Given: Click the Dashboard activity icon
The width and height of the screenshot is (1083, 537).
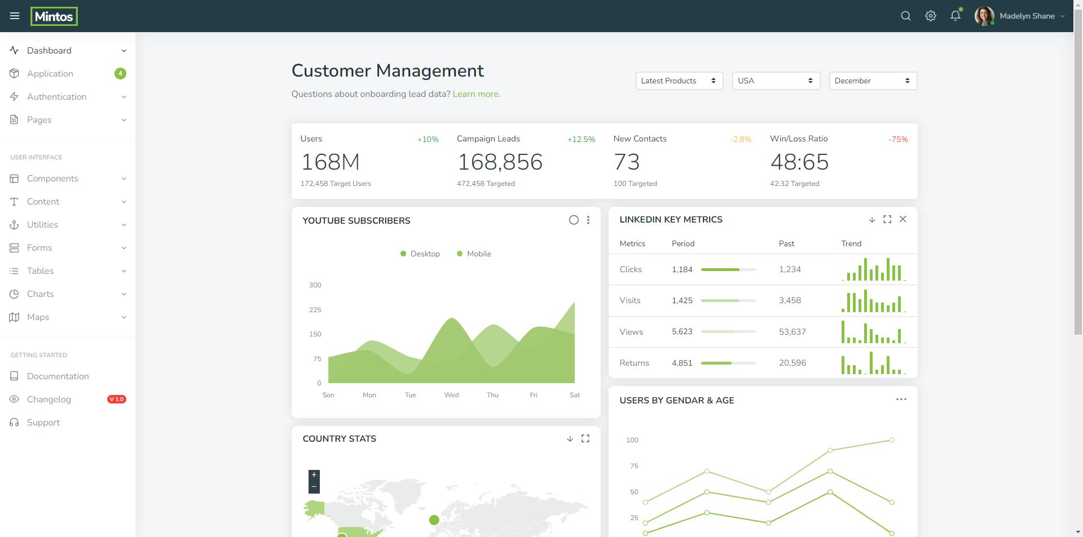Looking at the screenshot, I should click(15, 51).
